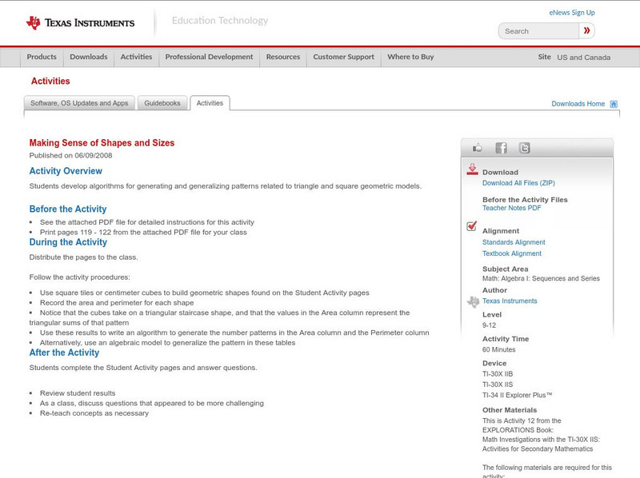The width and height of the screenshot is (640, 478).
Task: Click the Alignment checkmark icon
Action: pyautogui.click(x=471, y=226)
